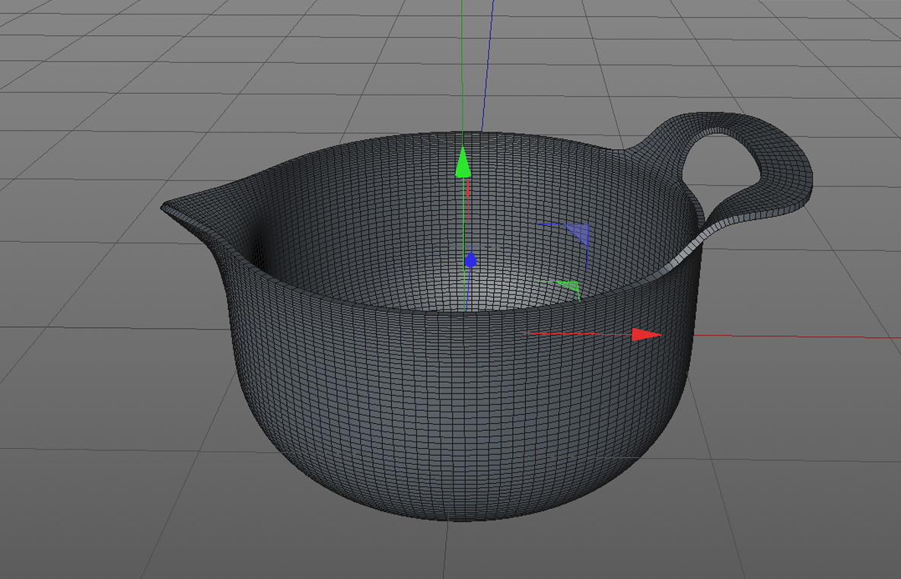This screenshot has height=579, width=901.
Task: Select the tip of the pouring spout
Action: [x=167, y=205]
